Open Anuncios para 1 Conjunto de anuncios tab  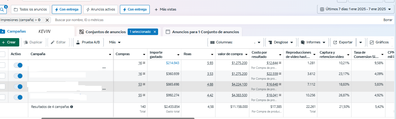(x=203, y=32)
